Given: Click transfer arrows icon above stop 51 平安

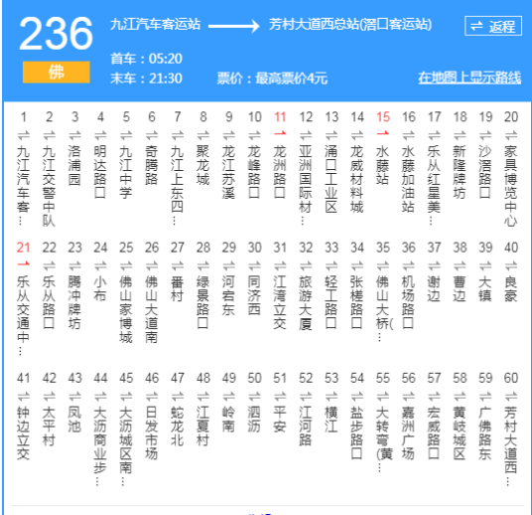Looking at the screenshot, I should (x=280, y=397).
